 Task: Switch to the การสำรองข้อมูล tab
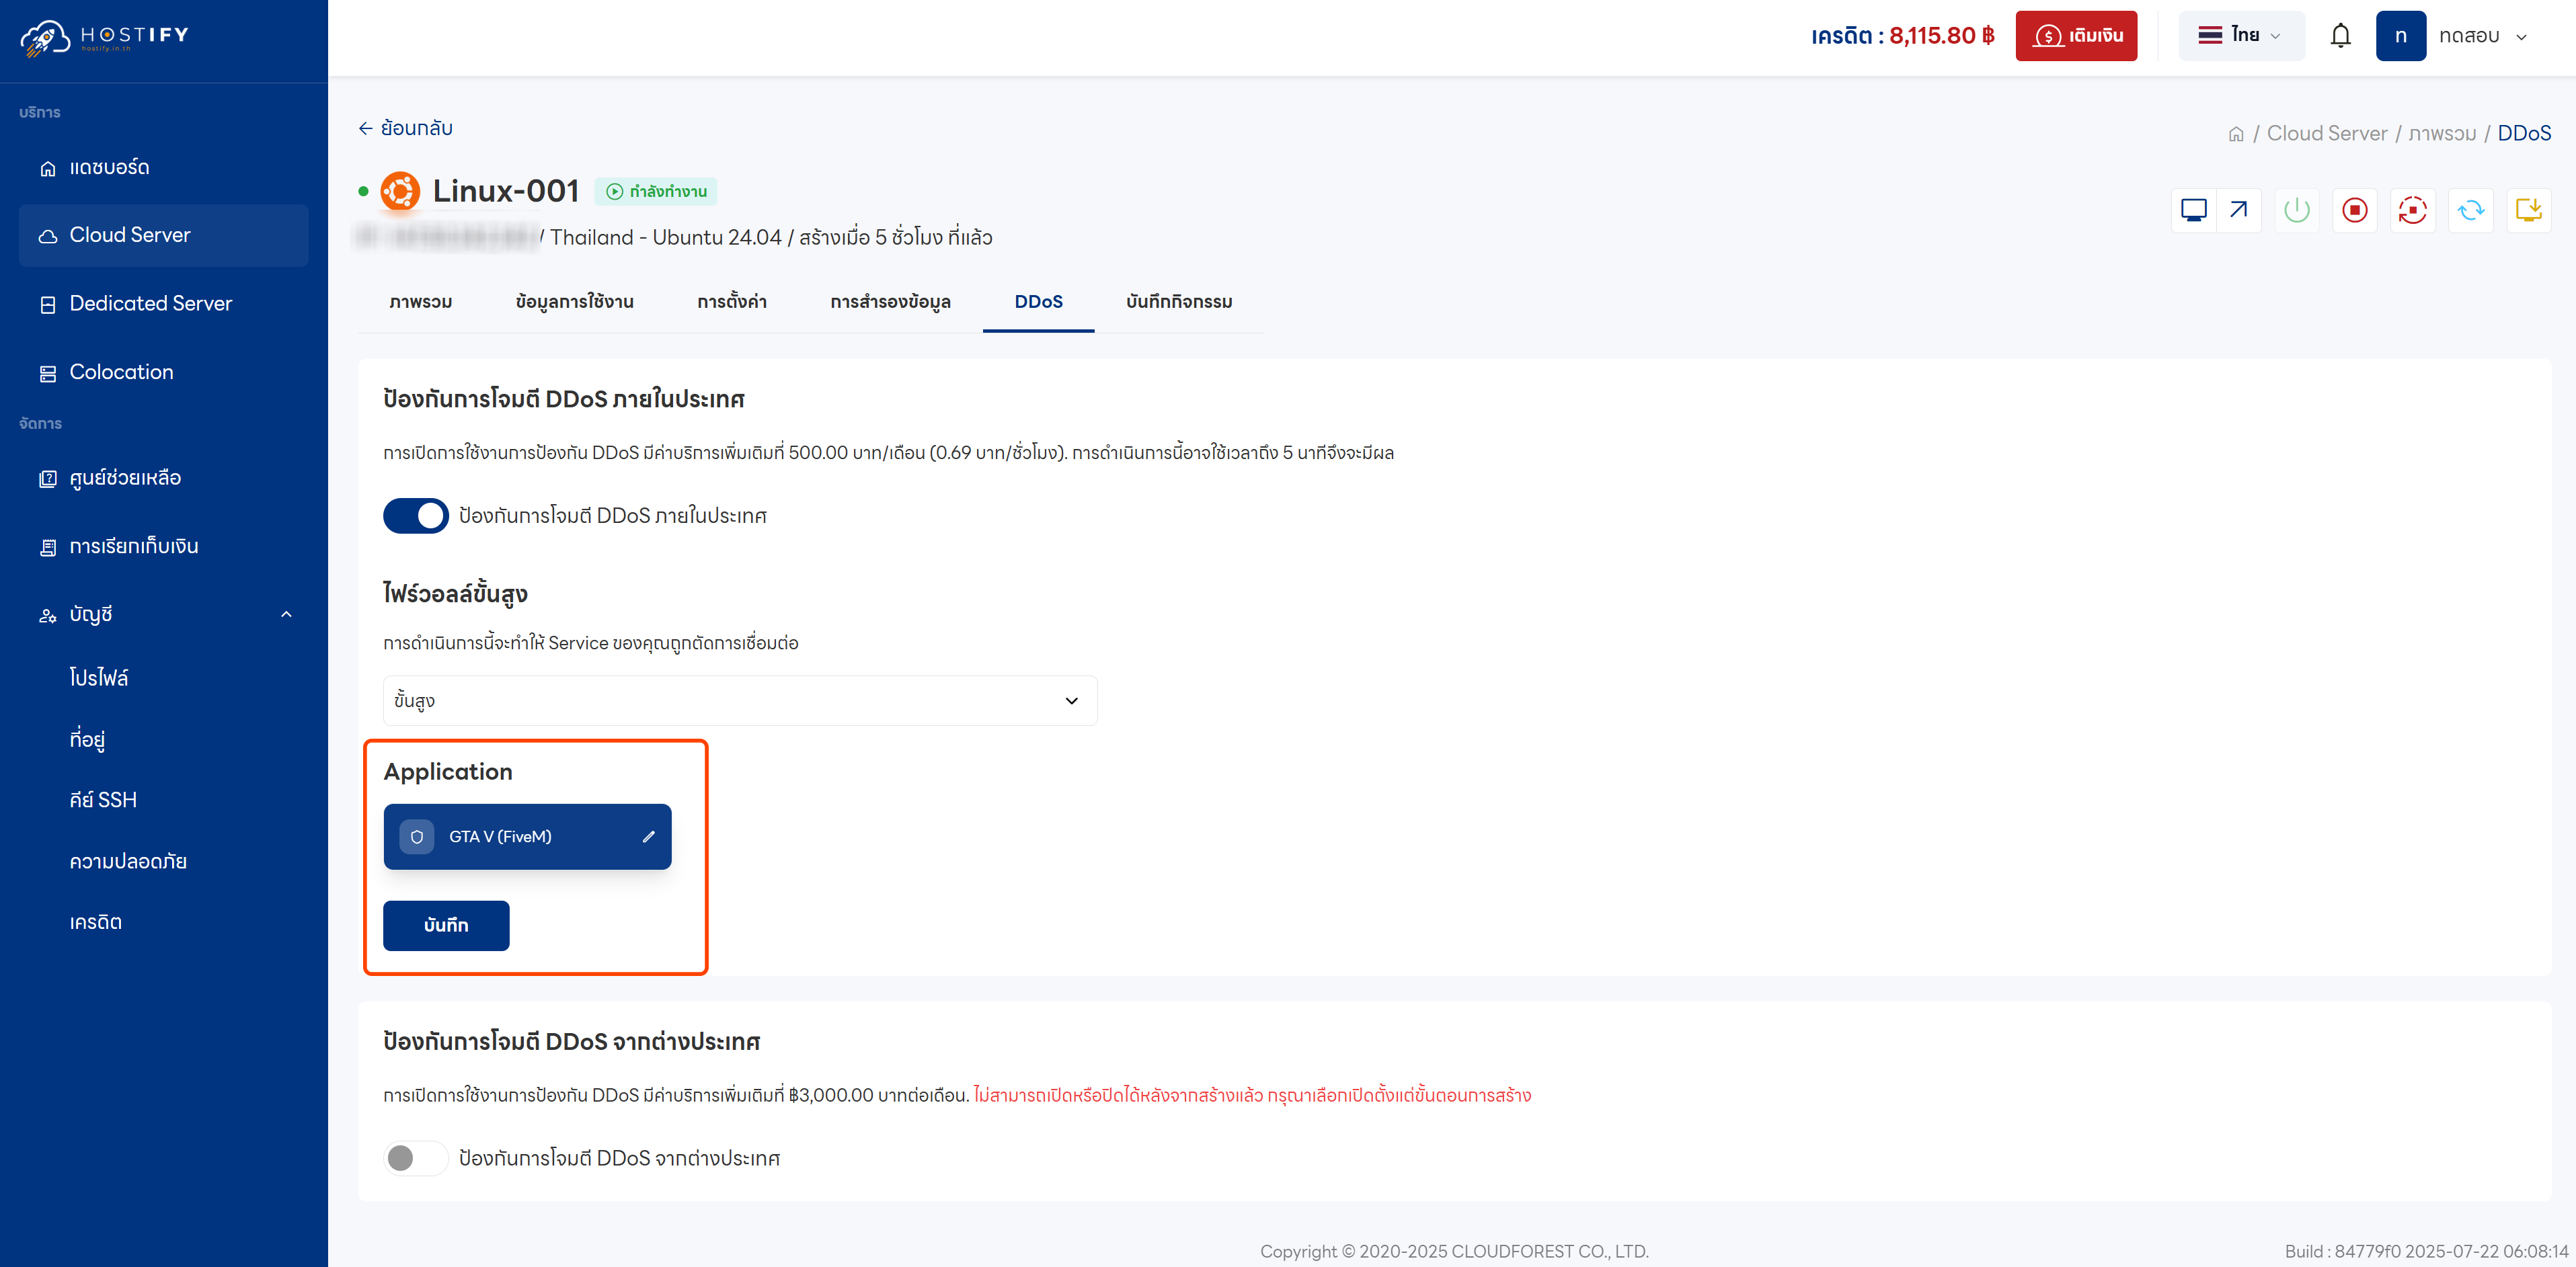point(890,301)
